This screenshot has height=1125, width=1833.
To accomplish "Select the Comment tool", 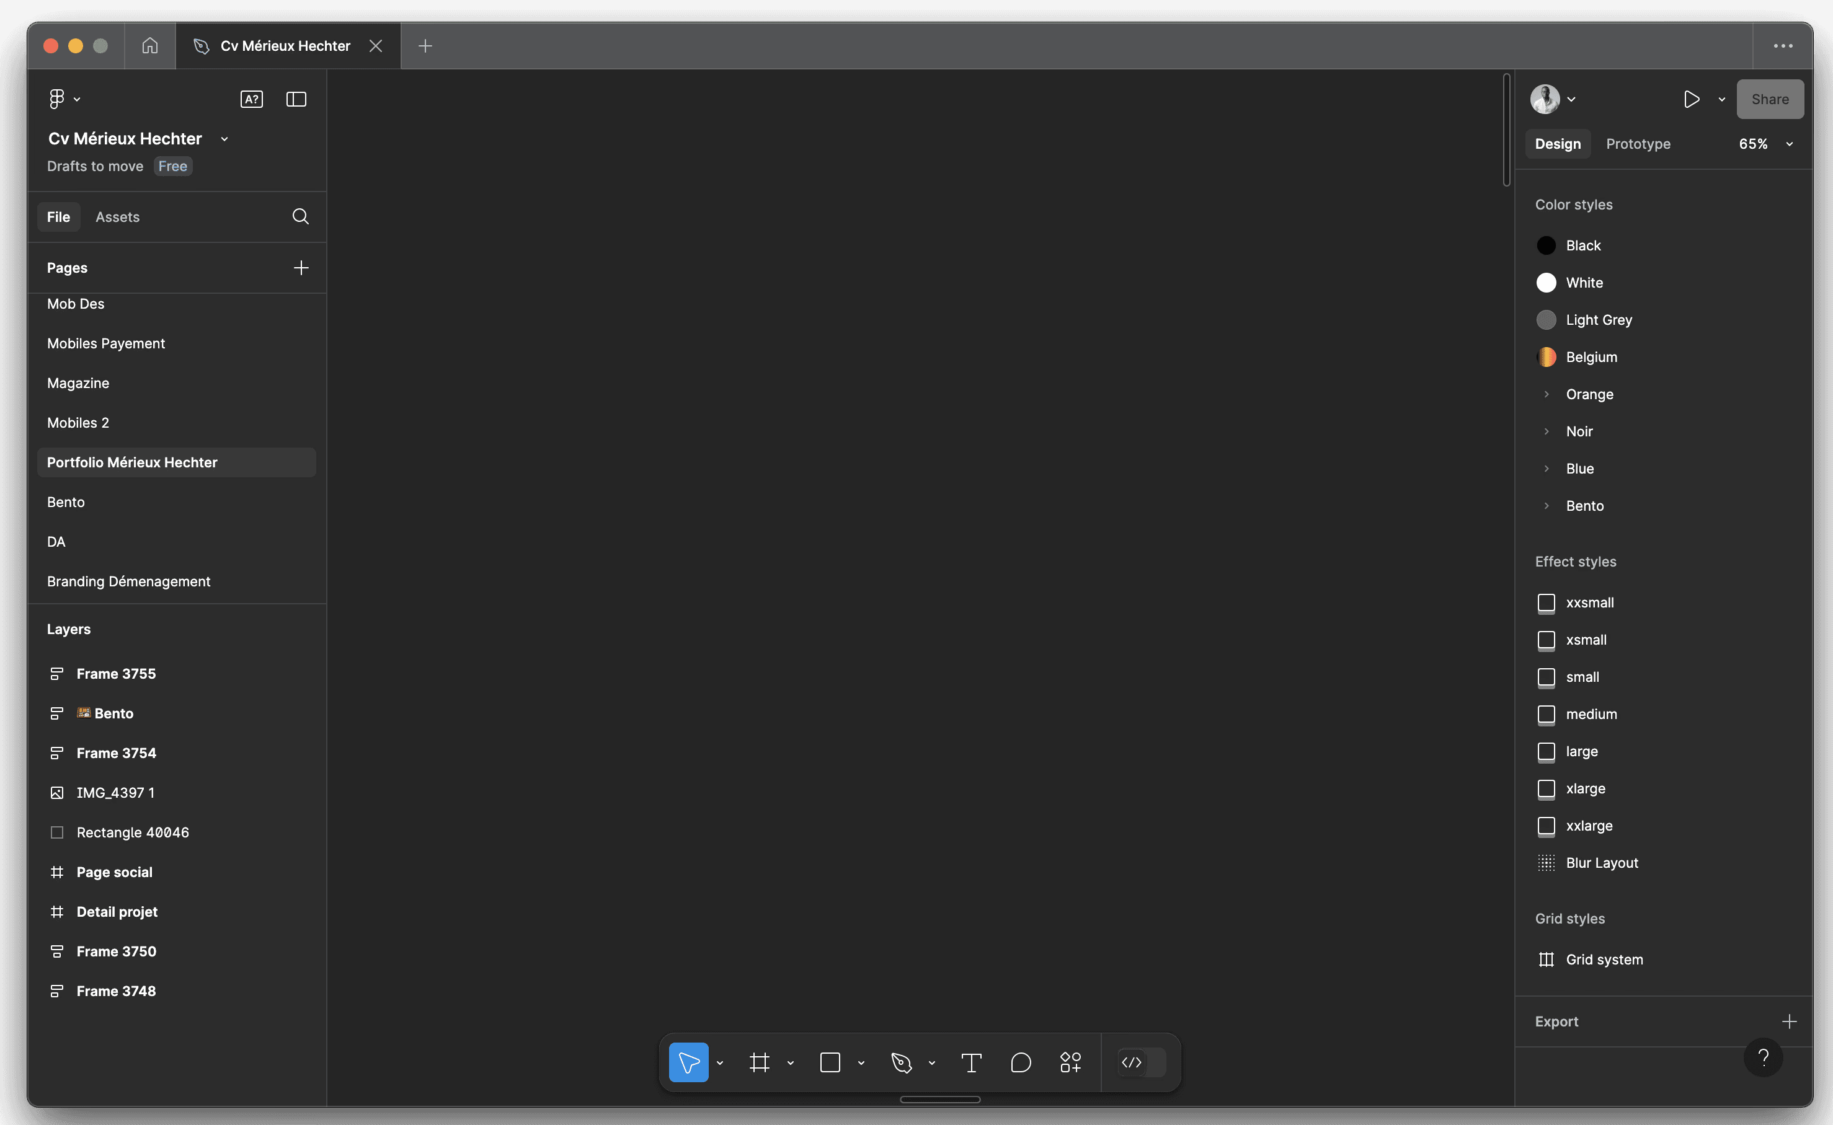I will pyautogui.click(x=1021, y=1062).
